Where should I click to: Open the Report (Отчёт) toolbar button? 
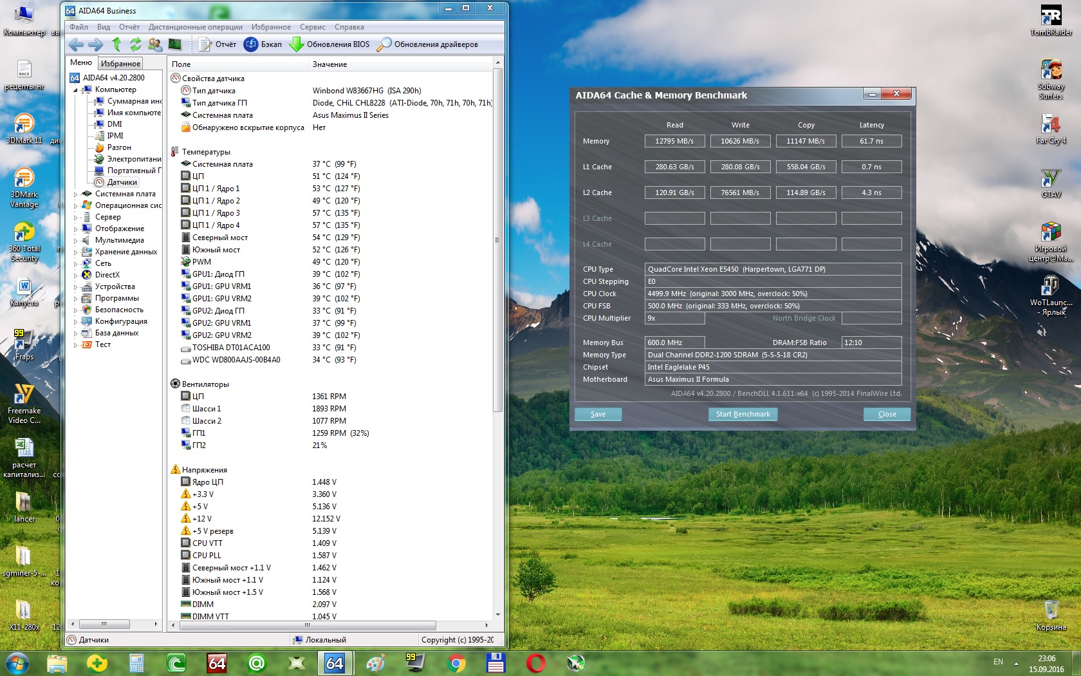tap(217, 44)
